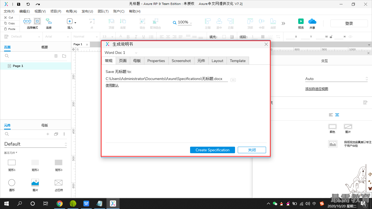The image size is (372, 209).
Task: Switch to the Template tab
Action: point(238,61)
